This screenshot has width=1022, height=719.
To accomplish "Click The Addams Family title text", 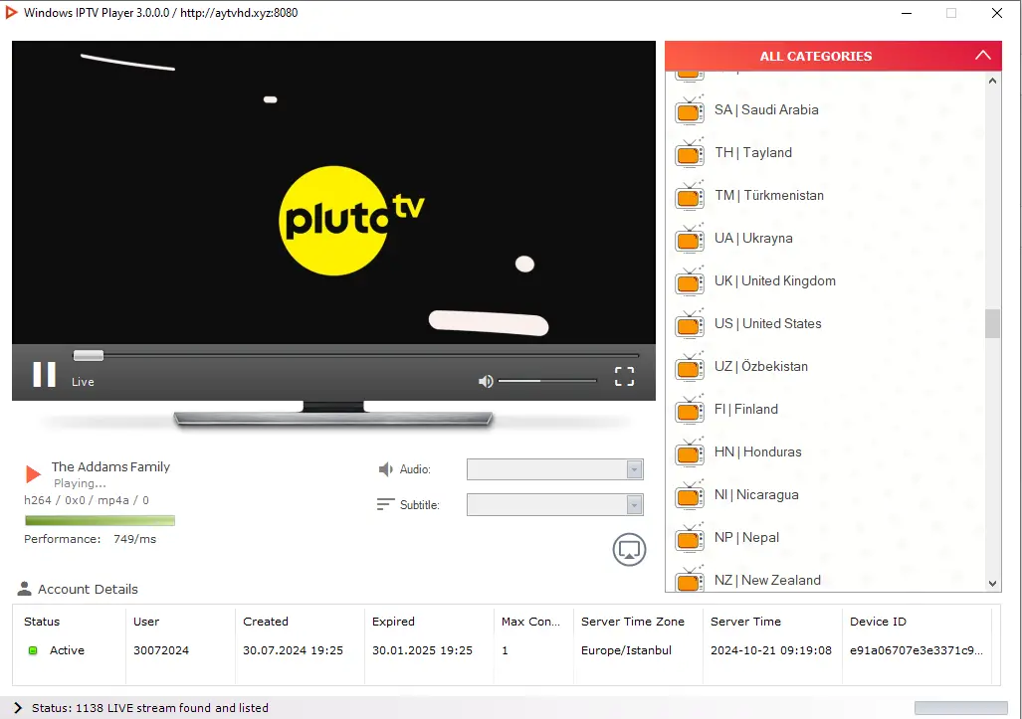I will coord(110,467).
